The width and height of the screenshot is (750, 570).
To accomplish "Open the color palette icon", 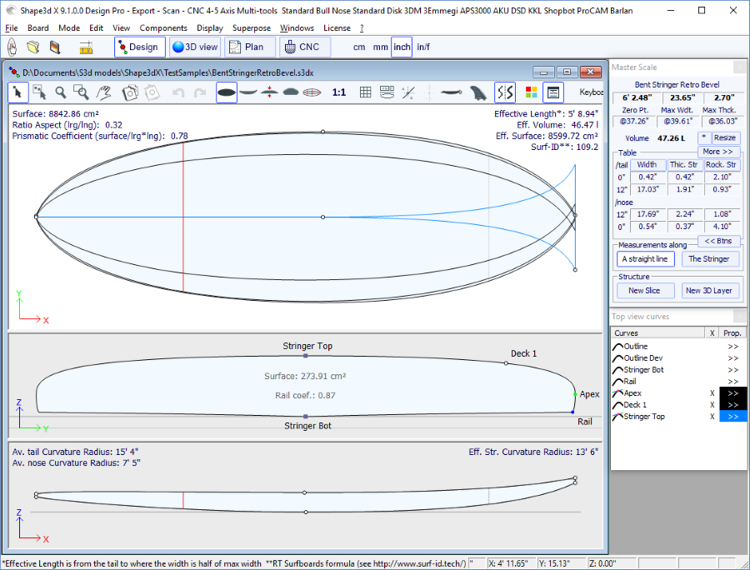I will click(x=532, y=92).
